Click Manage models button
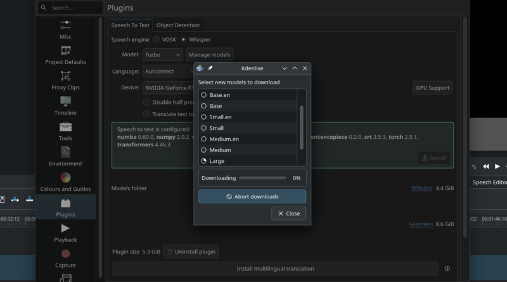 point(210,54)
